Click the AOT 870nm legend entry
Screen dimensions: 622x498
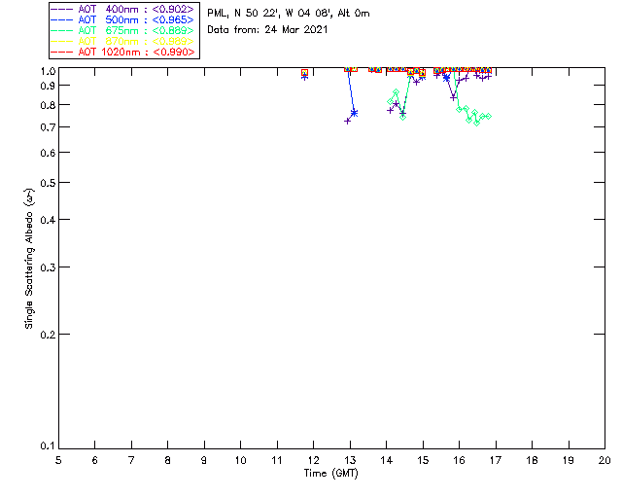122,41
